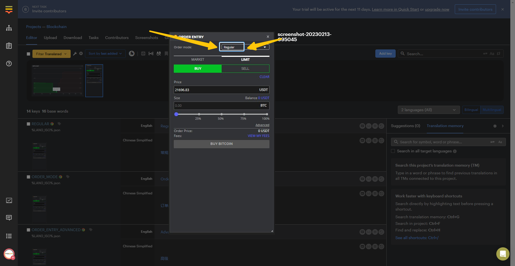Click the key reference icon in the toolbar
Image resolution: width=515 pixels, height=266 pixels.
point(151,53)
